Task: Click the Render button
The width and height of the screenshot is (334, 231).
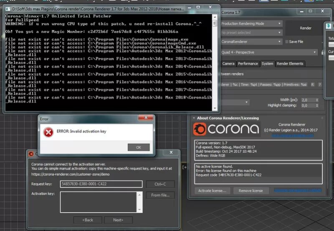Action: [306, 28]
